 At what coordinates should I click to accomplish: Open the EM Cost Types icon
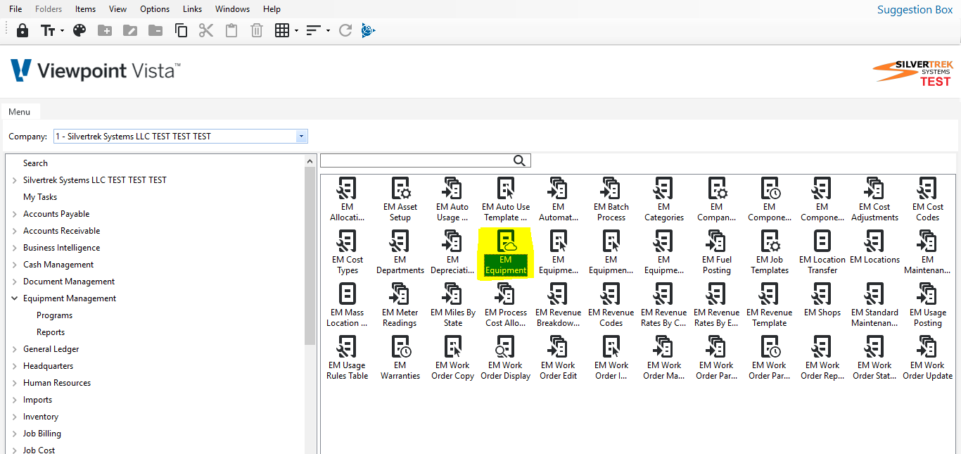(348, 253)
